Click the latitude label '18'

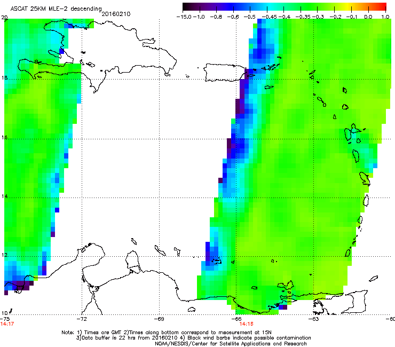(4, 77)
